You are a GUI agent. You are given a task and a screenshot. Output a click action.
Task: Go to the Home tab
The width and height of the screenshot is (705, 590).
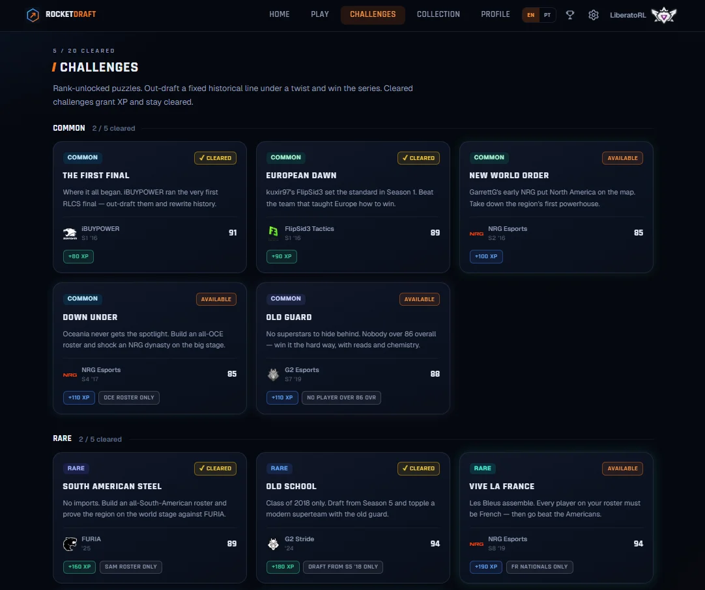tap(280, 14)
